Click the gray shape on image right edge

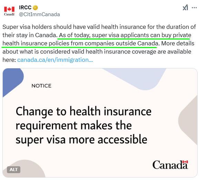pyautogui.click(x=189, y=120)
